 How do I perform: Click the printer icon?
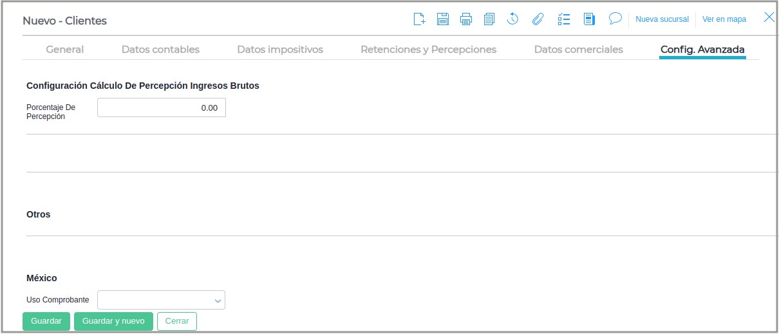coord(466,19)
